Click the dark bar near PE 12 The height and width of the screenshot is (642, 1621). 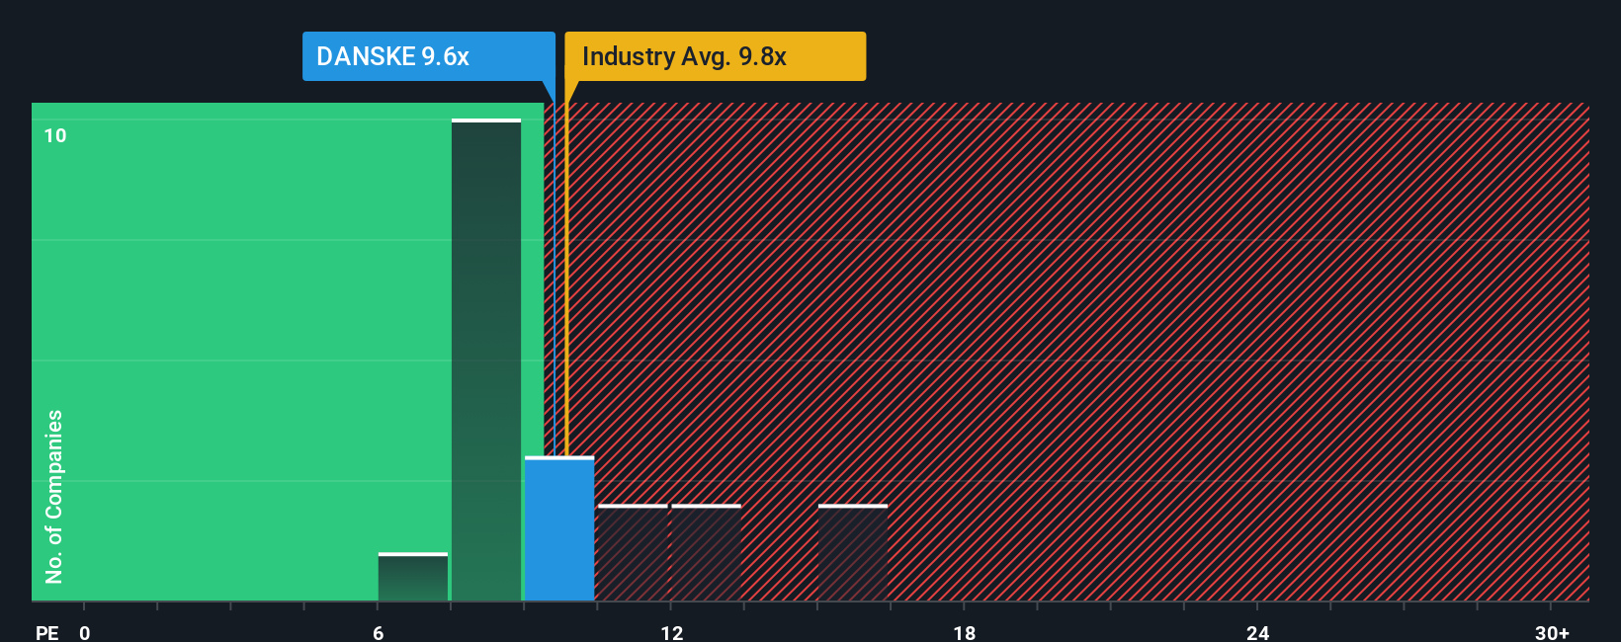(706, 552)
